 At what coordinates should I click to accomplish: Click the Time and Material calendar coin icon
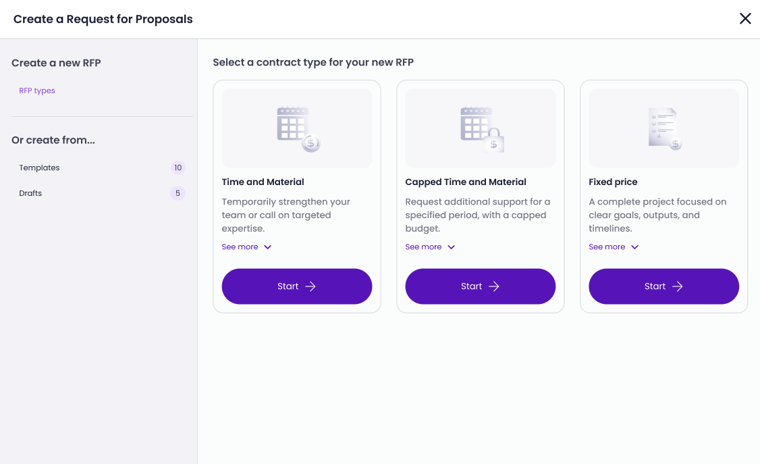[298, 129]
